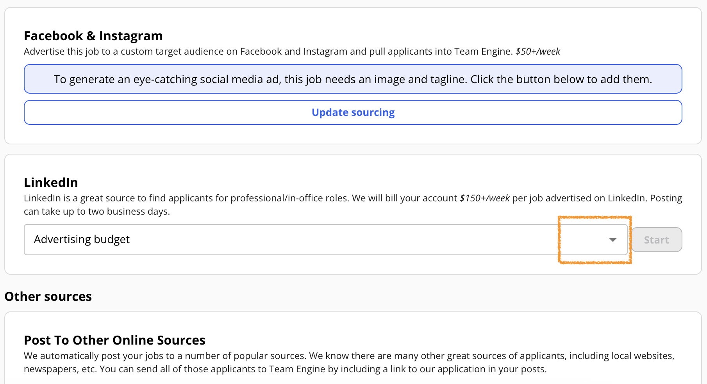This screenshot has height=384, width=707.
Task: Click the blue social media ad notice banner
Action: coord(353,79)
